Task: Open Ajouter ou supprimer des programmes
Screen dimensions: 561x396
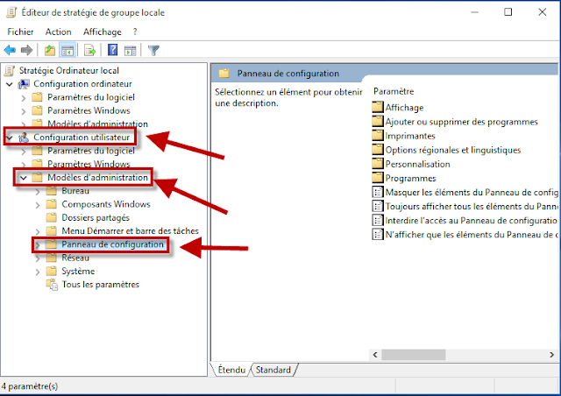Action: tap(462, 122)
